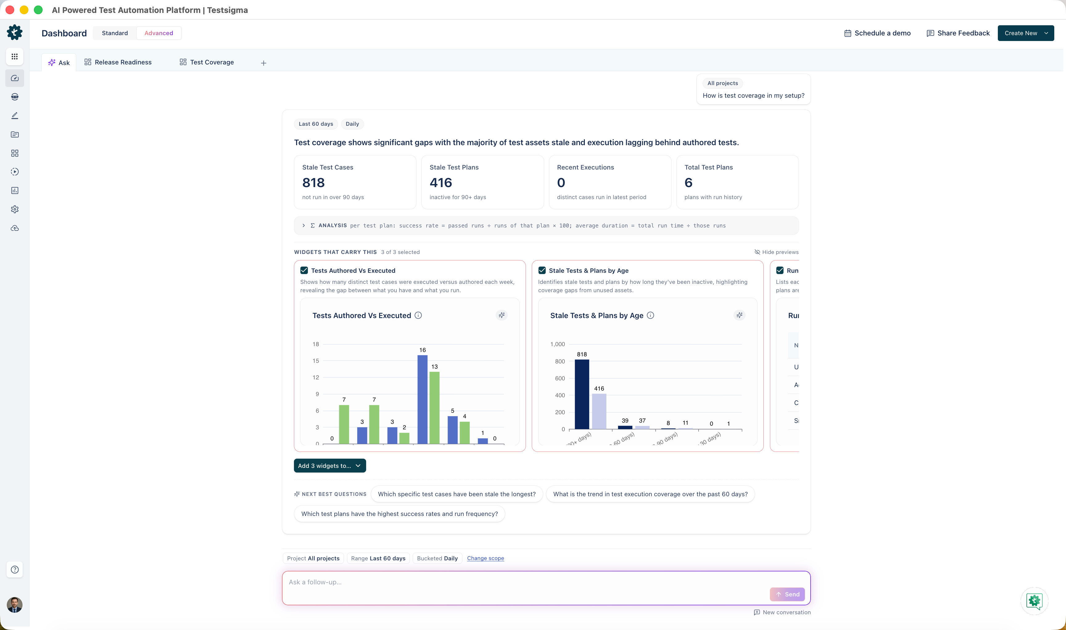Uncheck Tests Authored Vs Executed widget

tap(304, 270)
